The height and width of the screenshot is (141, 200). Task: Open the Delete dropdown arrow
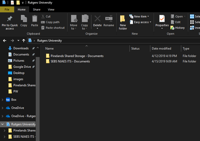(98, 28)
